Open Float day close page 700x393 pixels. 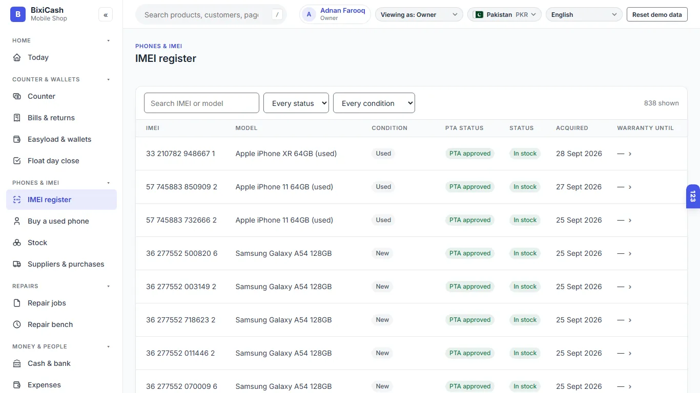(61, 161)
